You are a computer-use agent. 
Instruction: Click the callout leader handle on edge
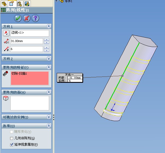click(x=122, y=76)
